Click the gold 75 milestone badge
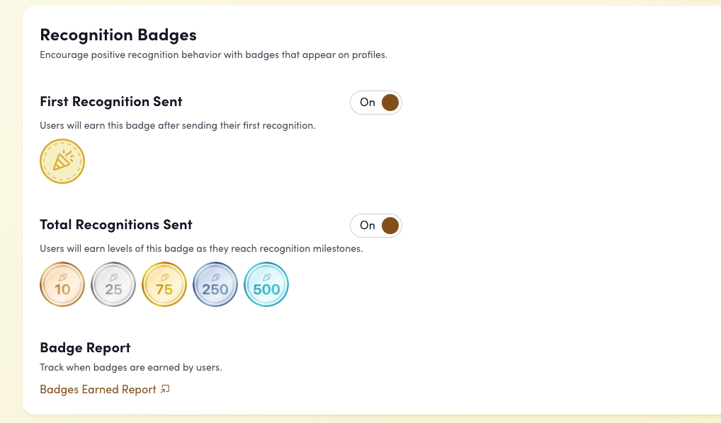 click(x=164, y=284)
